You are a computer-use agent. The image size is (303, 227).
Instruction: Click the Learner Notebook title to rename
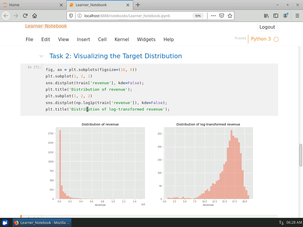coord(46,26)
